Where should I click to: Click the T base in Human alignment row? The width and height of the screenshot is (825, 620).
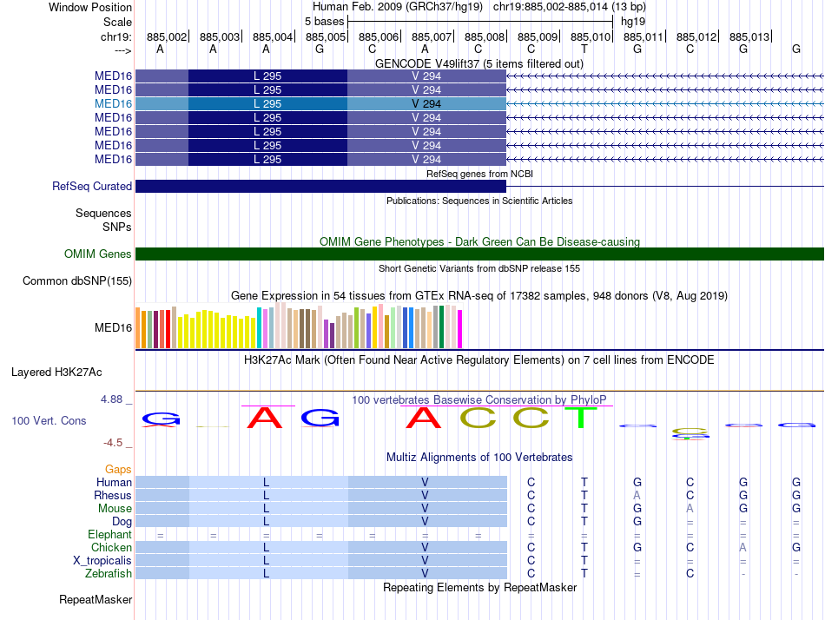[x=584, y=482]
